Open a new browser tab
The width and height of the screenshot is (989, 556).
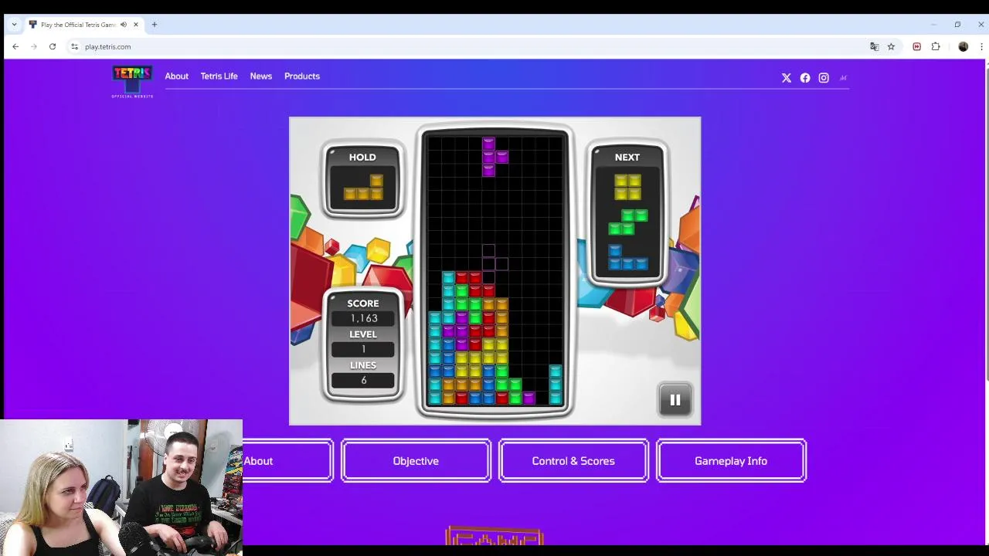click(155, 25)
